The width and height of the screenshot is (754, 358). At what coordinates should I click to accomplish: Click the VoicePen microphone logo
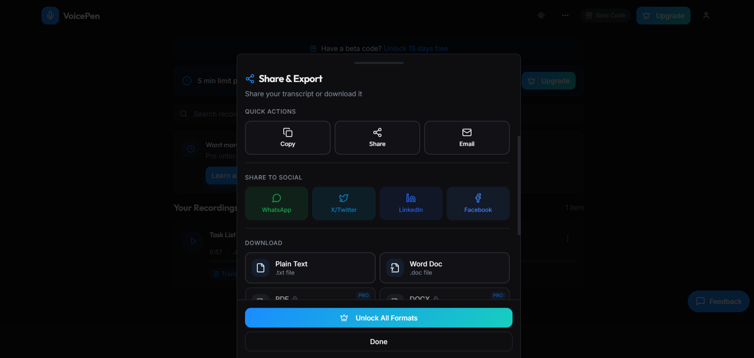pos(50,16)
